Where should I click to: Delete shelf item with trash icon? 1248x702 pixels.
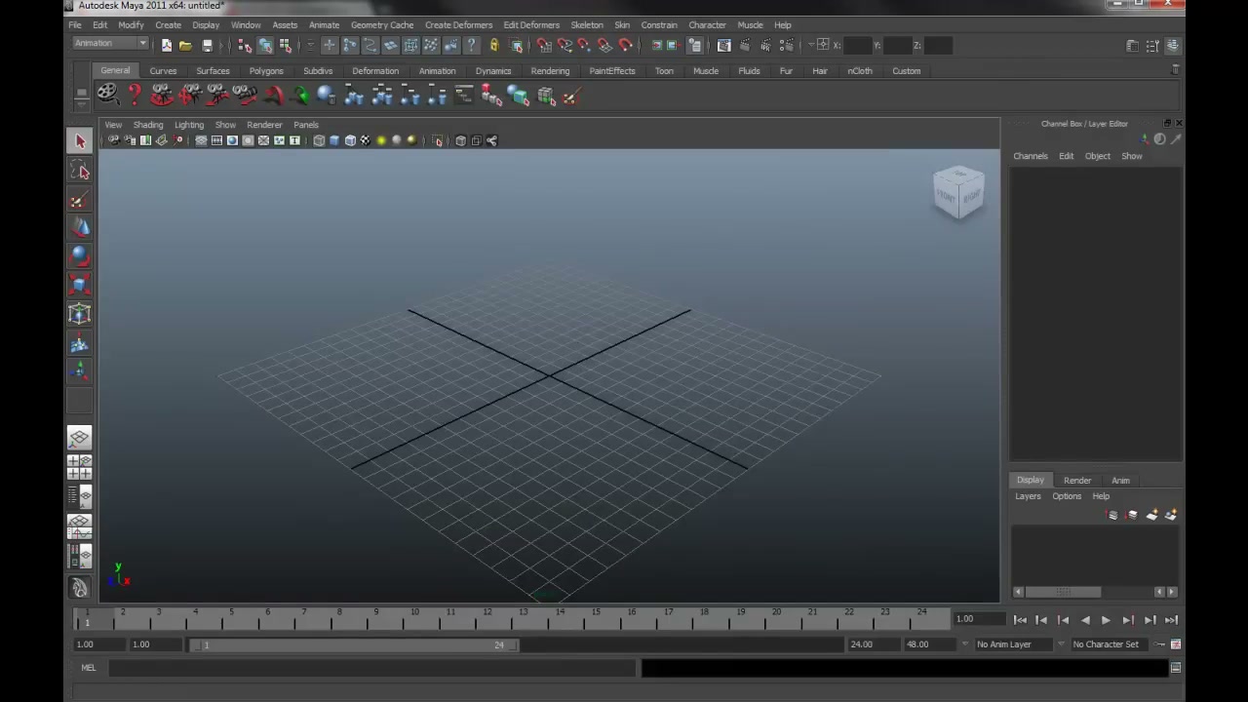coord(1175,70)
